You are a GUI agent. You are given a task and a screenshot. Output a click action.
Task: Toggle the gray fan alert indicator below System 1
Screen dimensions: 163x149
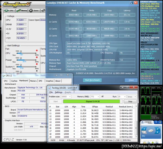(37, 71)
